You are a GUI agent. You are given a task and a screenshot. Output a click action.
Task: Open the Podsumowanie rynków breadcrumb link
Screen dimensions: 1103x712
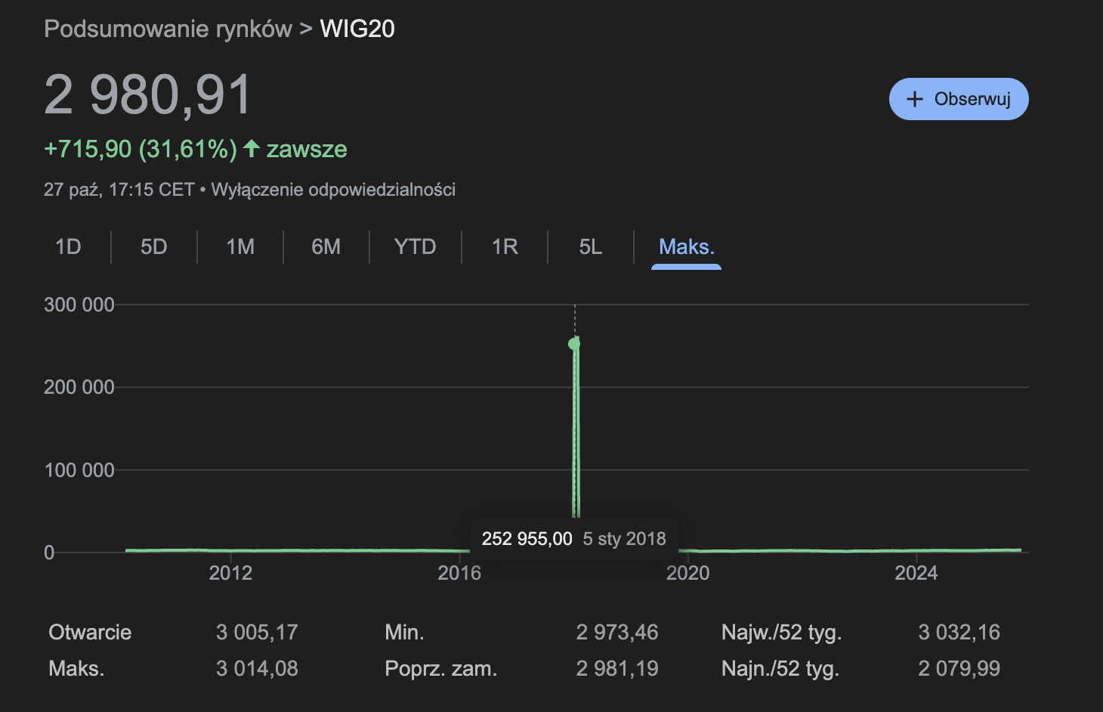(x=168, y=29)
